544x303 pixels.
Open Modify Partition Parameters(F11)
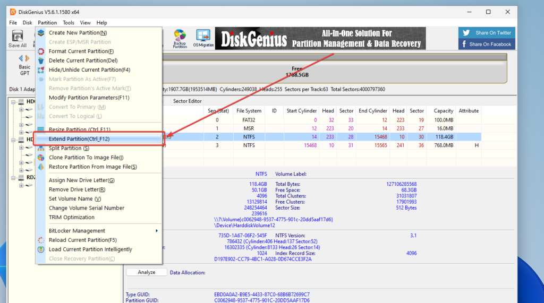point(98,98)
